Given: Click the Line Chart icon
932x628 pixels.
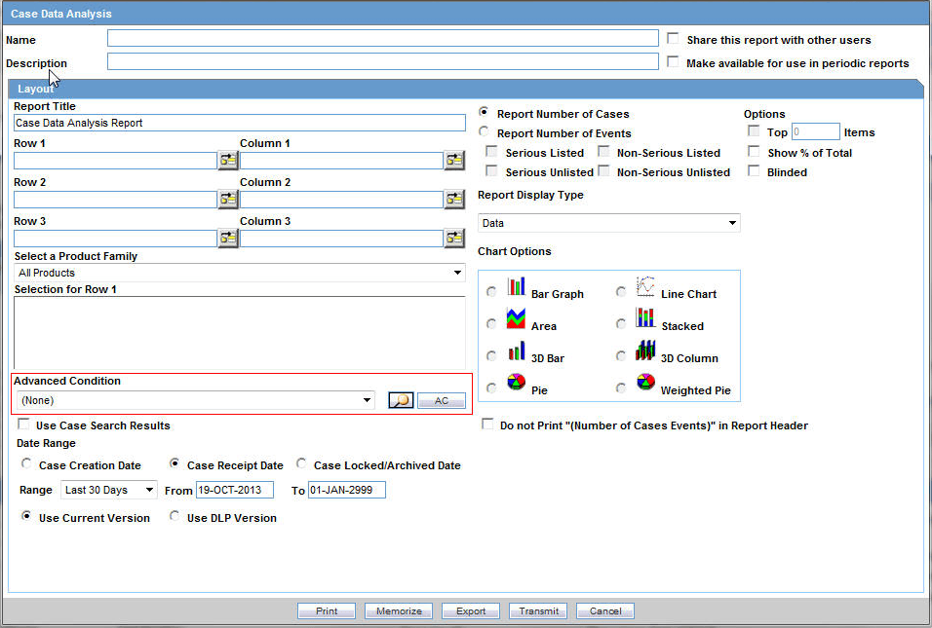Looking at the screenshot, I should (645, 286).
